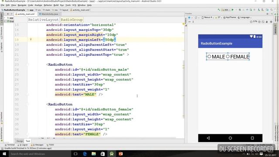The width and height of the screenshot is (279, 157).
Task: Select the FEMALE radio button in preview
Action: pyautogui.click(x=238, y=57)
